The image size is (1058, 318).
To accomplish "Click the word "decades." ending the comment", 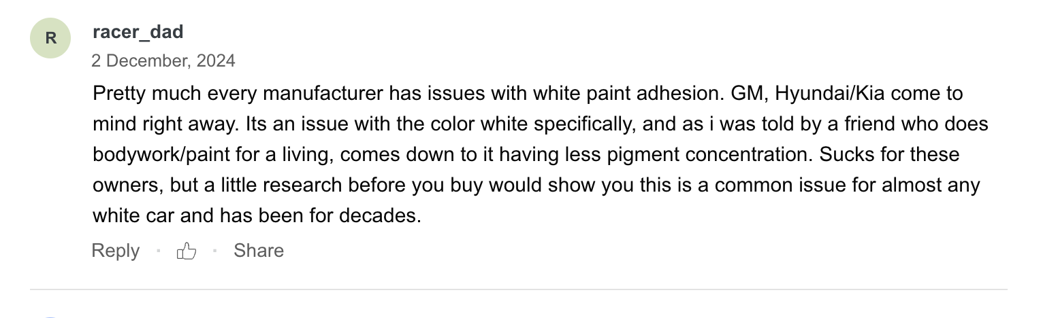I will click(380, 216).
